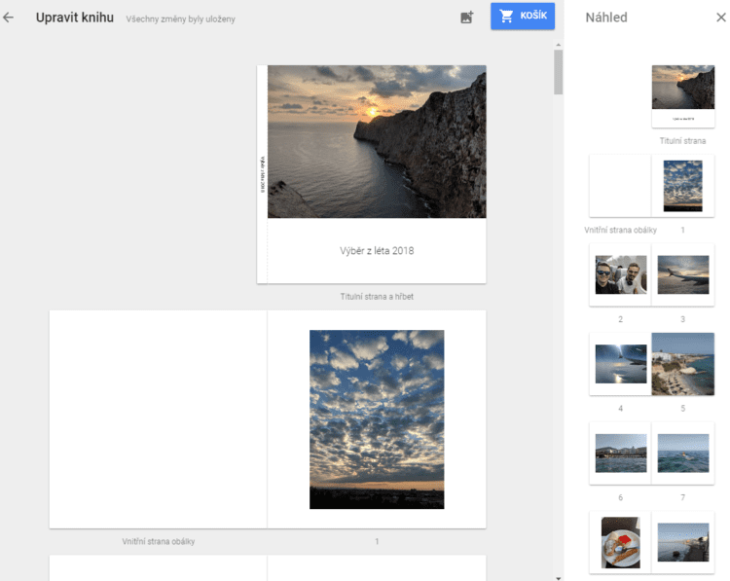Select the page 1 clouds thumbnail in preview
Screen dimensions: 730x581
[682, 186]
